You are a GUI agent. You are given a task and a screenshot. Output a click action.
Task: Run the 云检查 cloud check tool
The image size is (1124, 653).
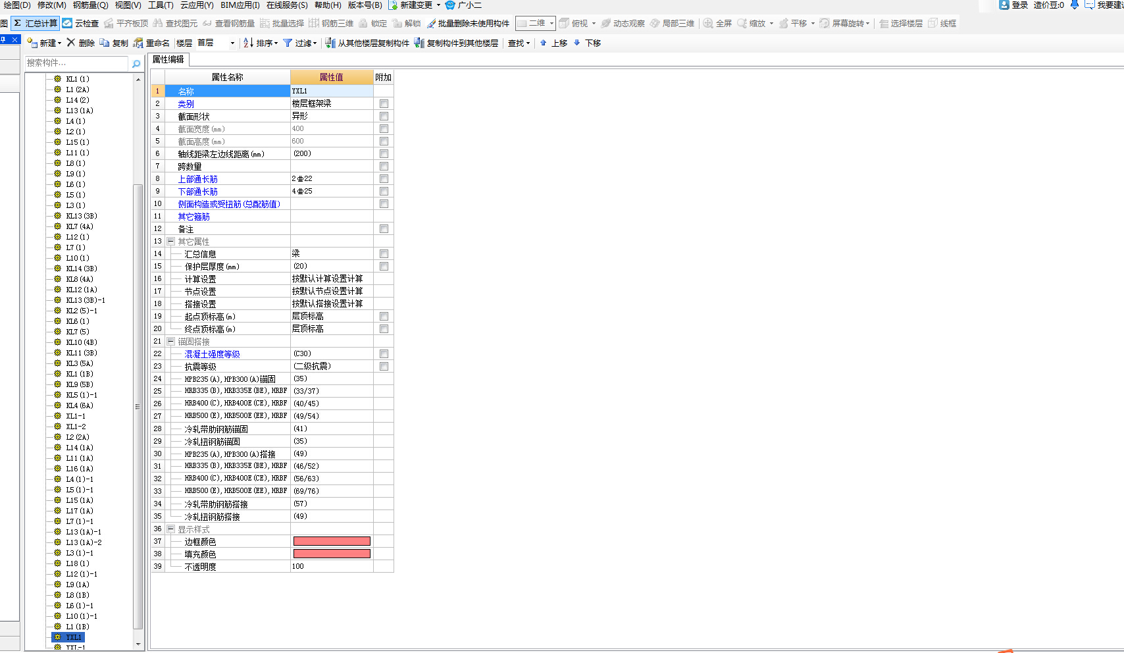(x=67, y=23)
